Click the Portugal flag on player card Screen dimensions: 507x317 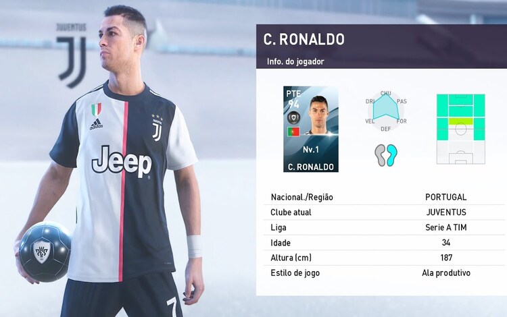[x=293, y=132]
